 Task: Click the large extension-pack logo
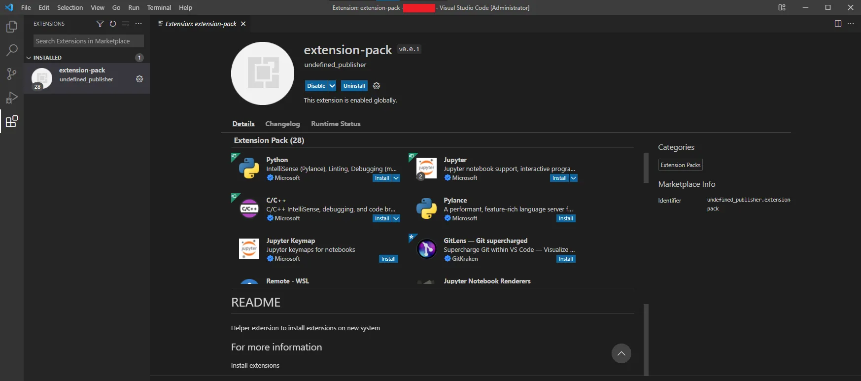[263, 73]
